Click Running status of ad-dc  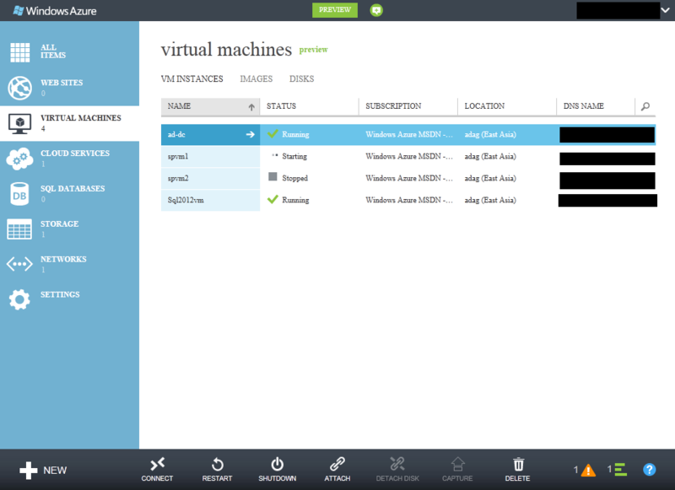(295, 135)
